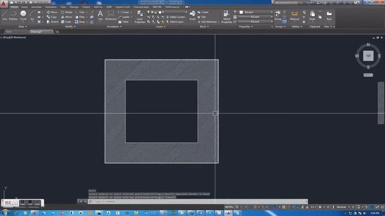Activate the Fillet tool
Image resolution: width=385 pixels, height=216 pixels.
click(80, 17)
